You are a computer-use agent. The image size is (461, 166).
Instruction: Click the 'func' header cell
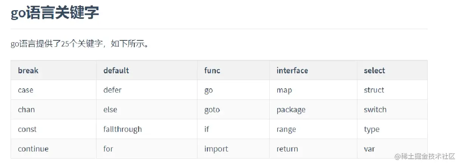pyautogui.click(x=212, y=71)
